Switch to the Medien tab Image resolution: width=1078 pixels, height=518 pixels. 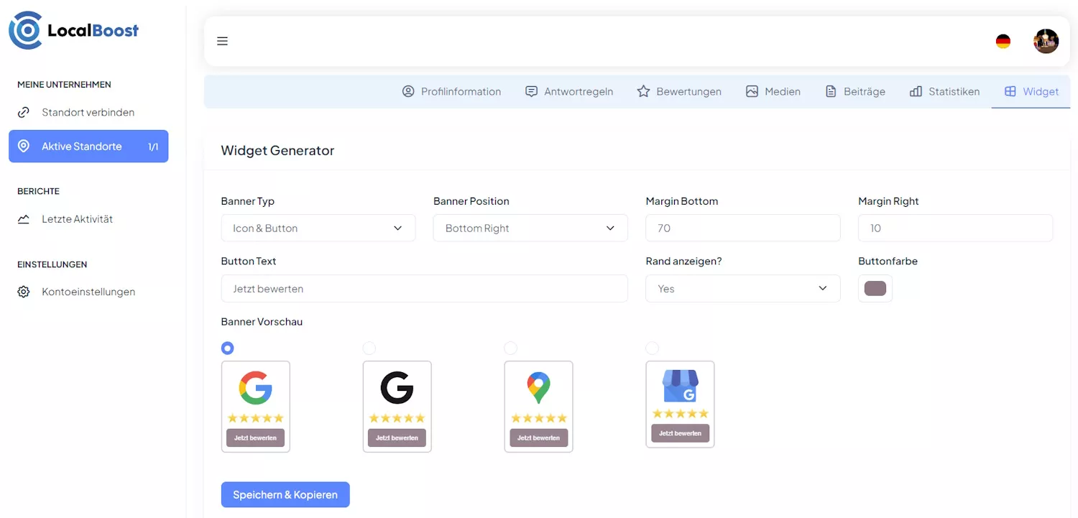(x=773, y=91)
